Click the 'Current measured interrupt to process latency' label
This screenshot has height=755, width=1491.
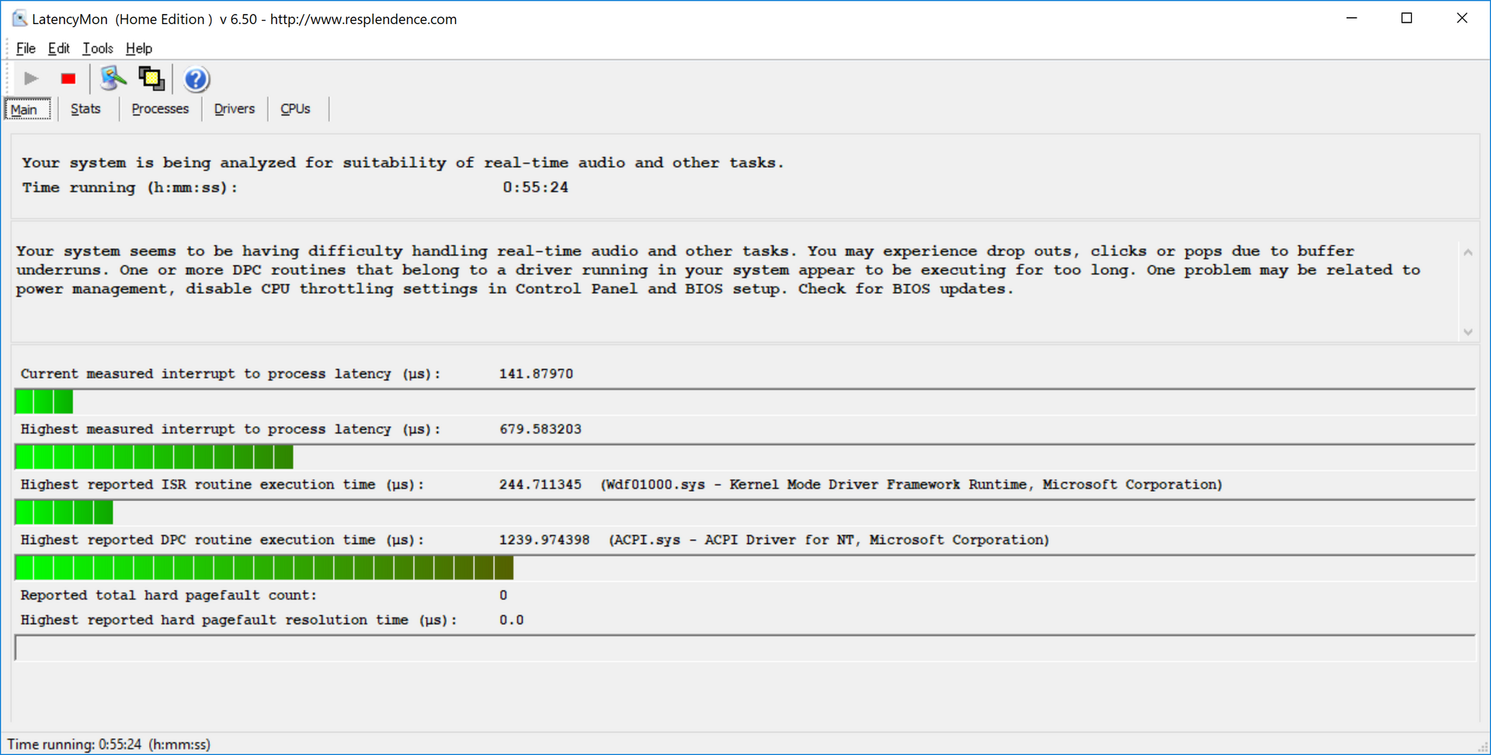(231, 374)
